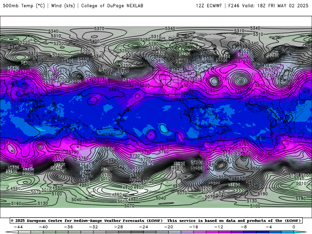Click the "500mb Temp (°C)" title text
This screenshot has height=234, width=312.
coord(24,6)
